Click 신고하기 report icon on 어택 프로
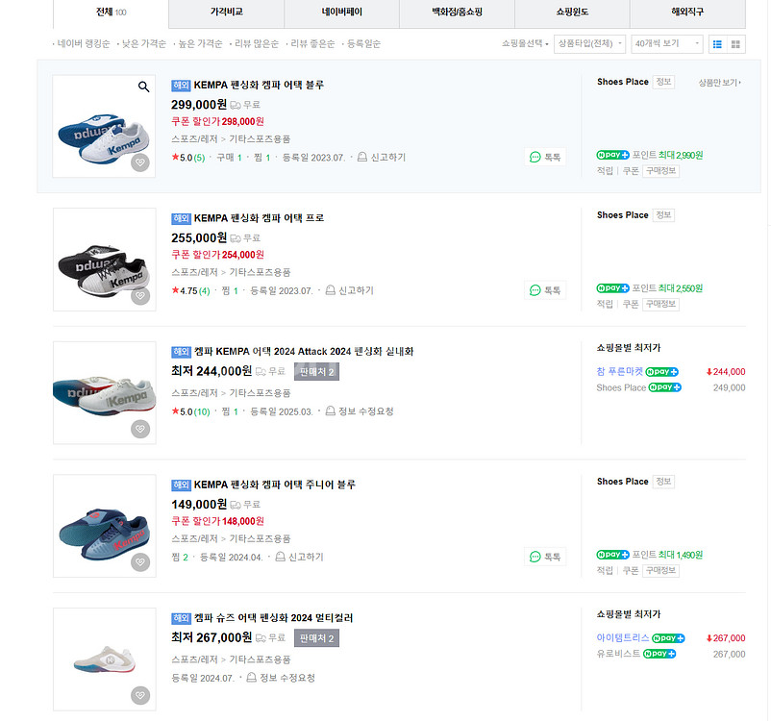The width and height of the screenshot is (771, 721). click(332, 290)
